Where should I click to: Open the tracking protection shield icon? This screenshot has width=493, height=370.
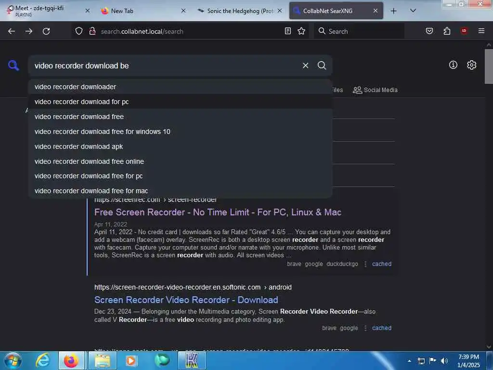point(79,31)
